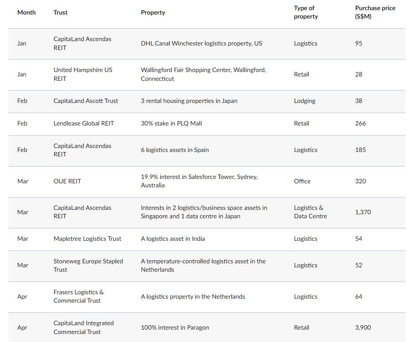
Task: Click the Month column header
Action: 27,12
